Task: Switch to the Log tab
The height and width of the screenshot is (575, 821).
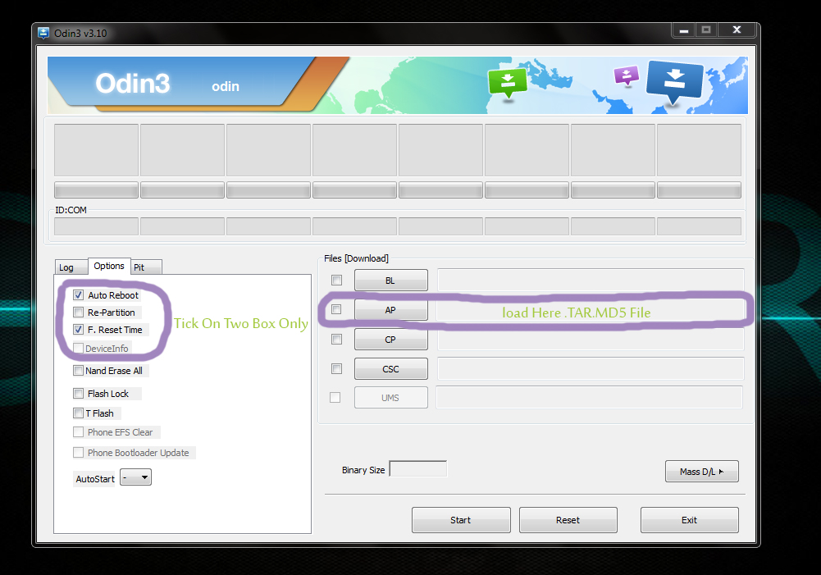Action: click(x=71, y=267)
